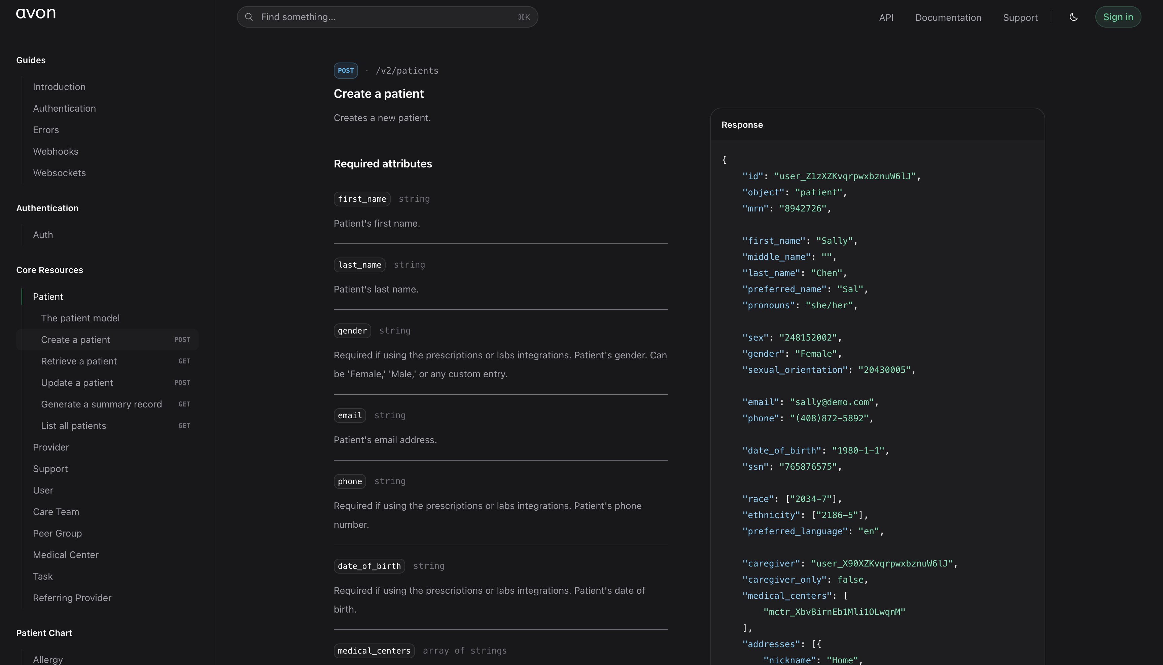
Task: Expand the Care Team sidebar section
Action: coord(56,512)
